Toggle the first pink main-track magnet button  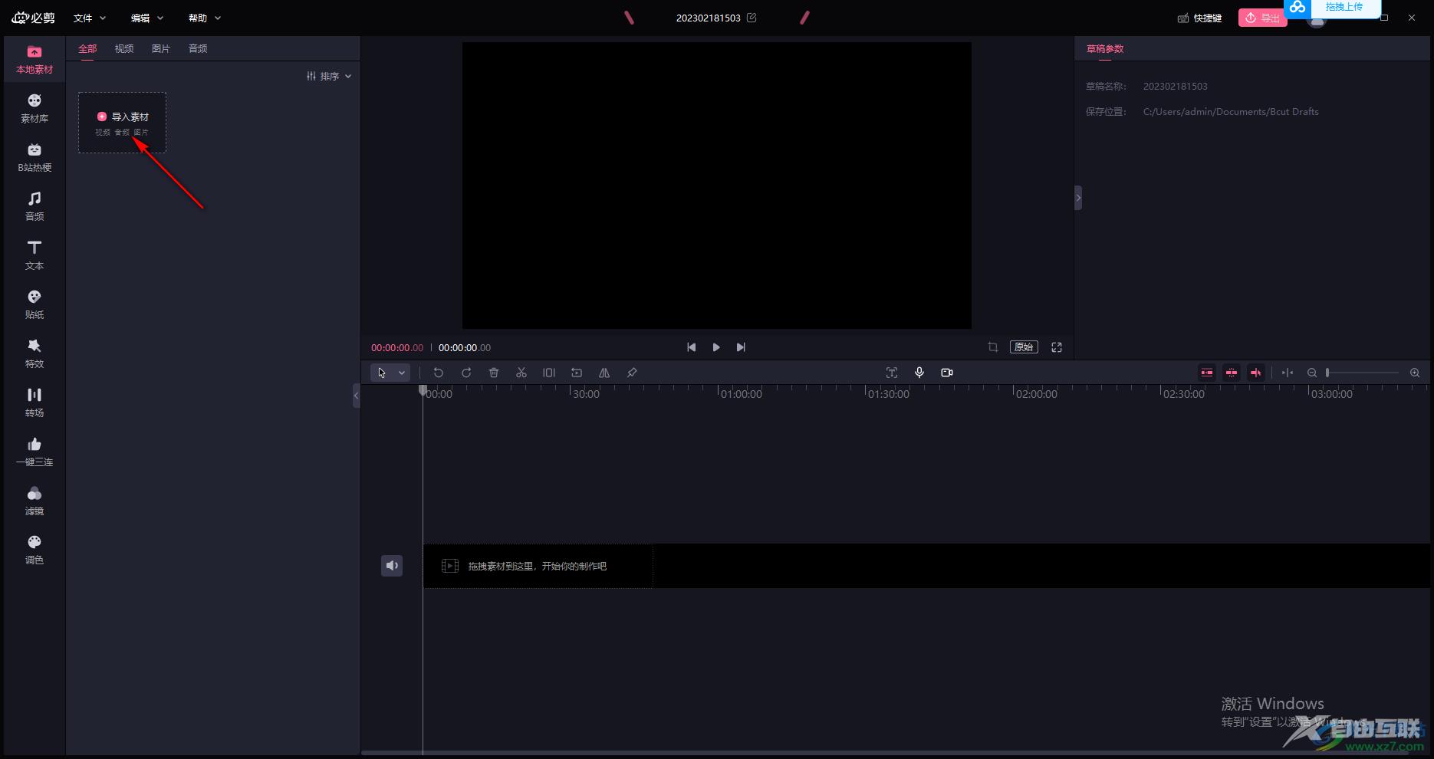pyautogui.click(x=1207, y=373)
